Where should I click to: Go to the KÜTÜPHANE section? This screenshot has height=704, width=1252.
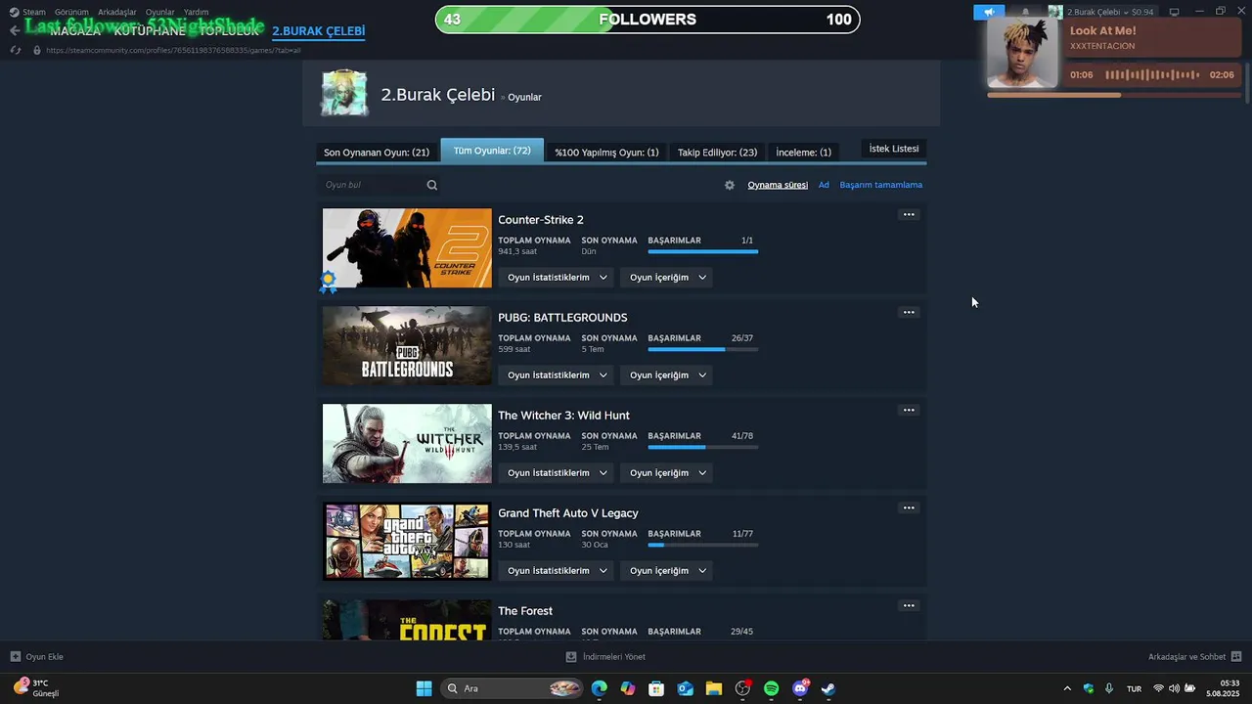tap(150, 31)
